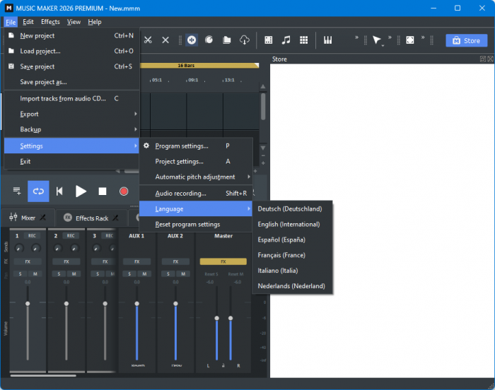Select the mouse pointer tool icon
Image resolution: width=495 pixels, height=390 pixels.
377,40
